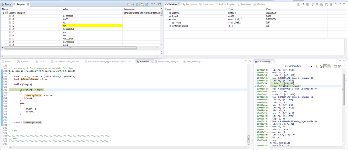This screenshot has width=348, height=150.
Task: Fold the mem_is_erased function at line 301
Action: [x=8, y=71]
